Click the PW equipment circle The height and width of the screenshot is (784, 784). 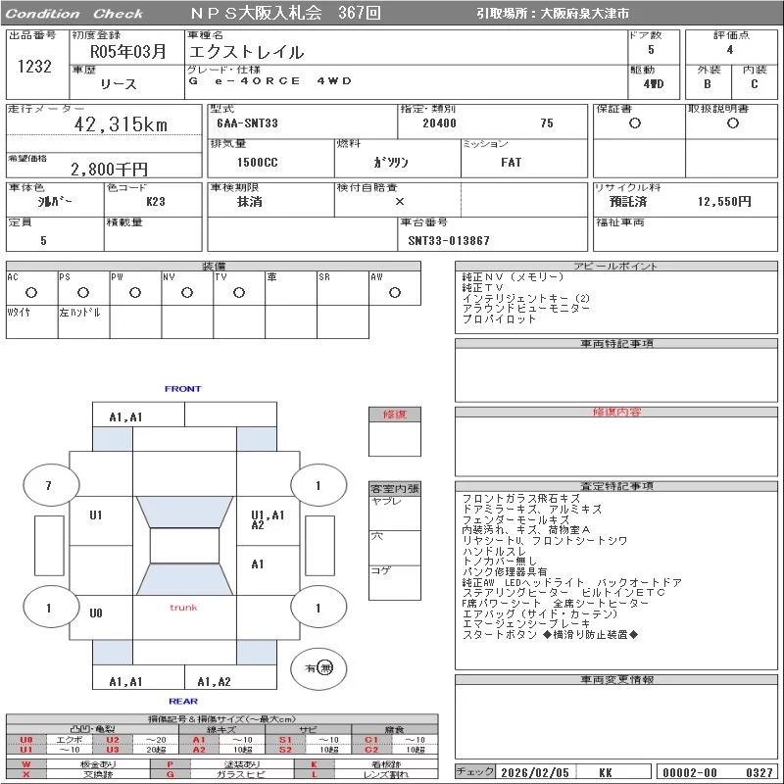[135, 292]
